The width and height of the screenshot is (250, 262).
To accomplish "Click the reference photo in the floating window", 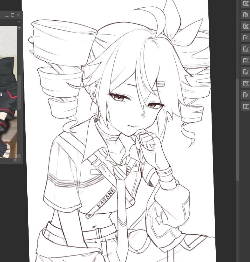I will (9, 92).
